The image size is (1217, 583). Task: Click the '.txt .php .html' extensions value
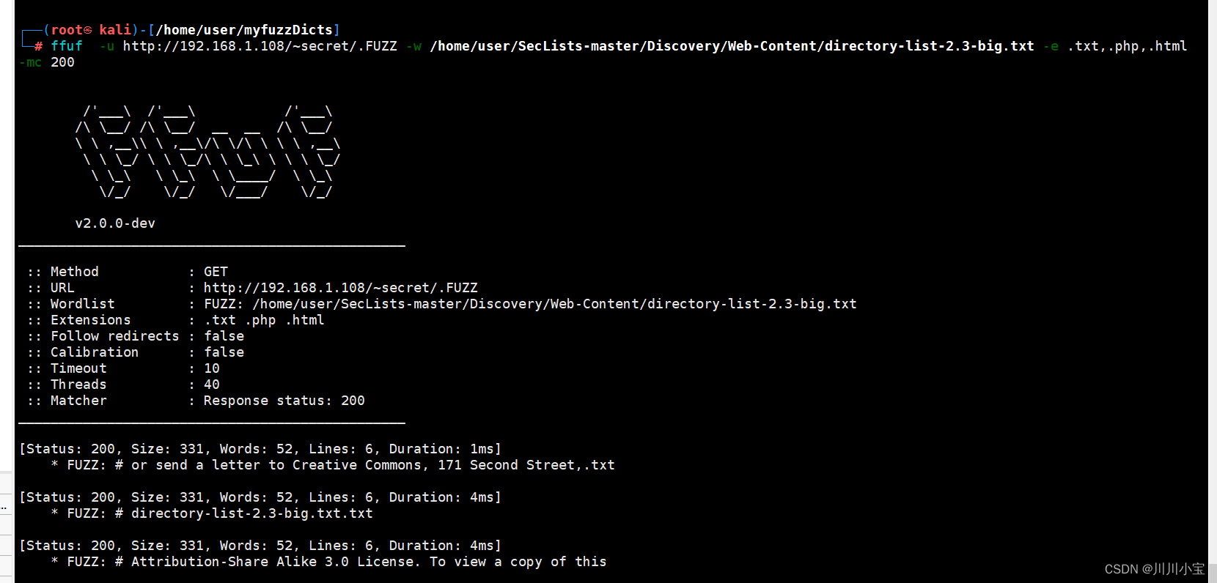[x=264, y=320]
